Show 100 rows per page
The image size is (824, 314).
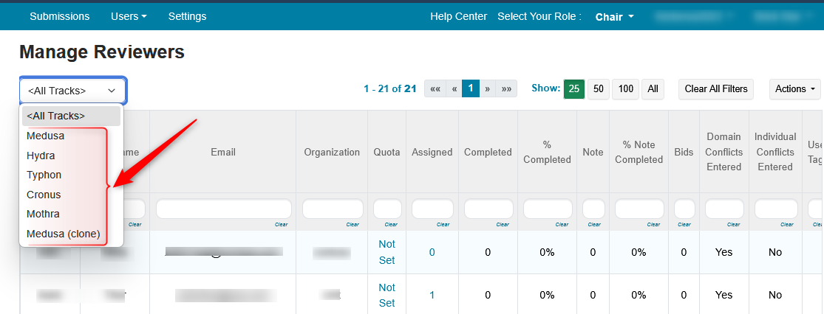pyautogui.click(x=626, y=89)
